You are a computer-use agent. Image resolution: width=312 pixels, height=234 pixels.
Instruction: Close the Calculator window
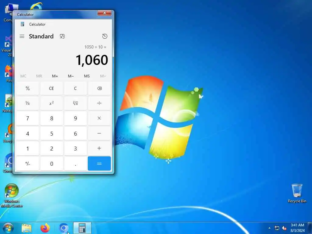(x=105, y=13)
